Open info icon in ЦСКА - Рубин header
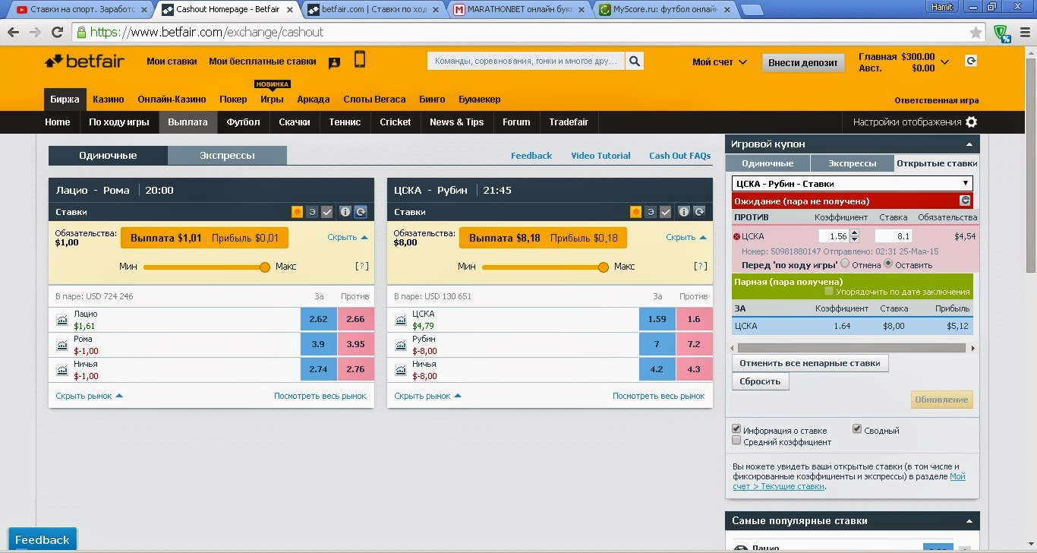The width and height of the screenshot is (1037, 553). [x=684, y=212]
